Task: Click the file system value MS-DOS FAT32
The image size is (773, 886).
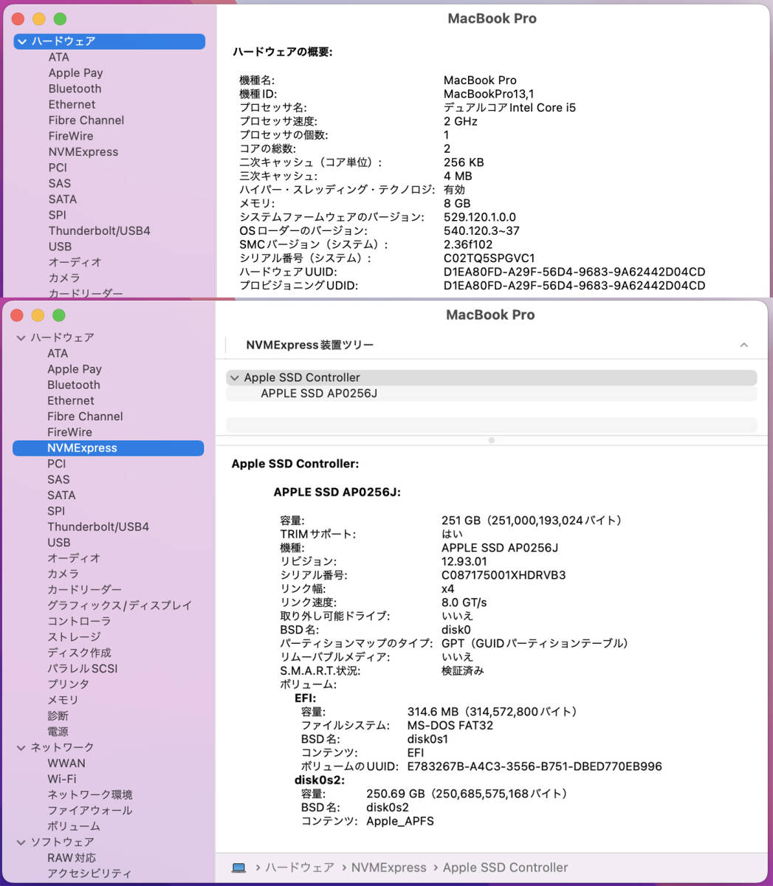Action: coord(450,725)
